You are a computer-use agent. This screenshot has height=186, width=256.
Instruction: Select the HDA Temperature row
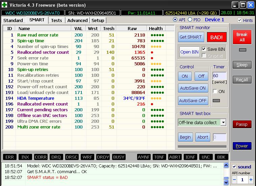tap(88, 98)
